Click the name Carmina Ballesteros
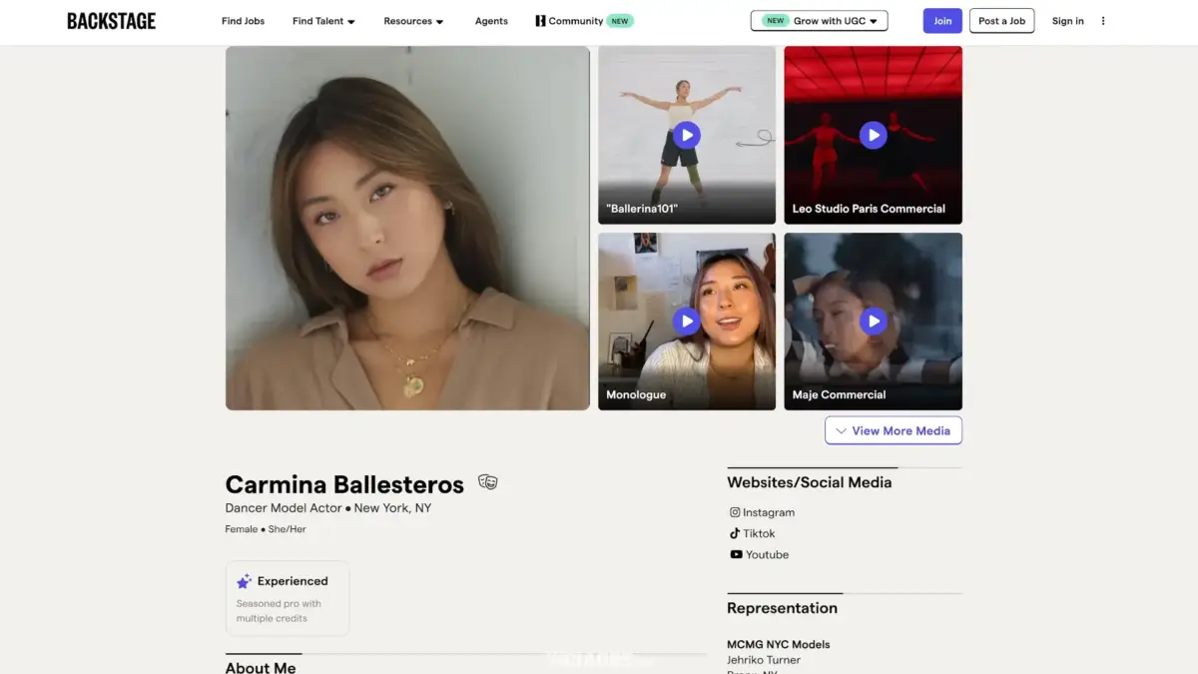Image resolution: width=1198 pixels, height=674 pixels. point(344,484)
